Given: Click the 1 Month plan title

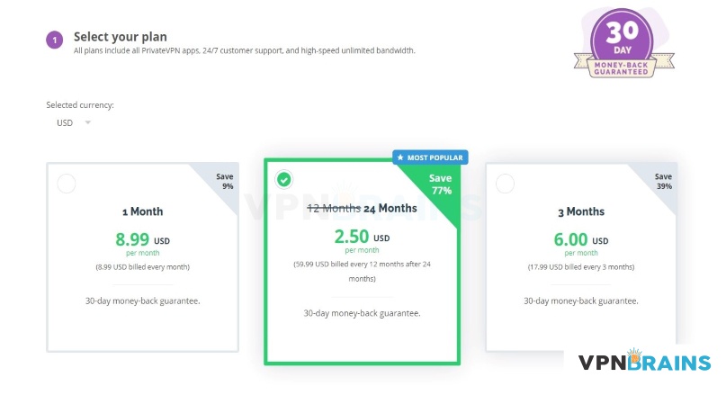Looking at the screenshot, I should point(143,211).
